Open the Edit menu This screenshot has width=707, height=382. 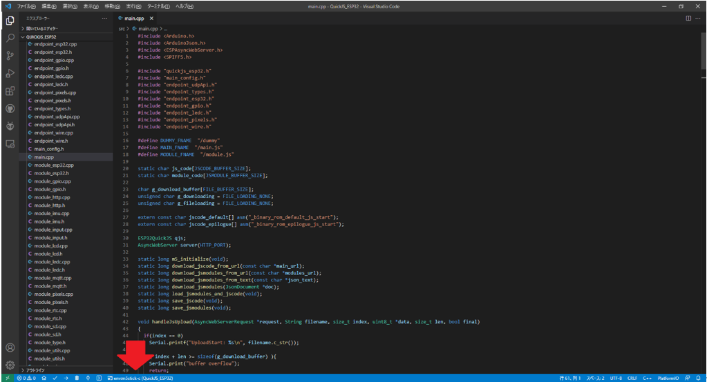(48, 6)
